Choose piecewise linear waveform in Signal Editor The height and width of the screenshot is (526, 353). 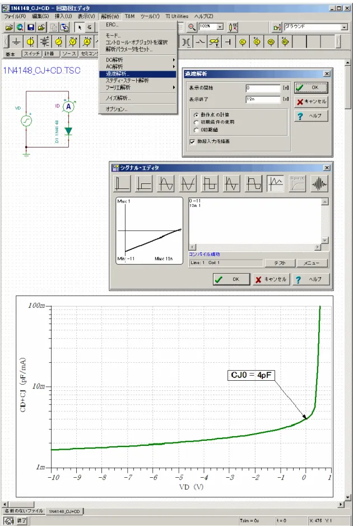276,183
